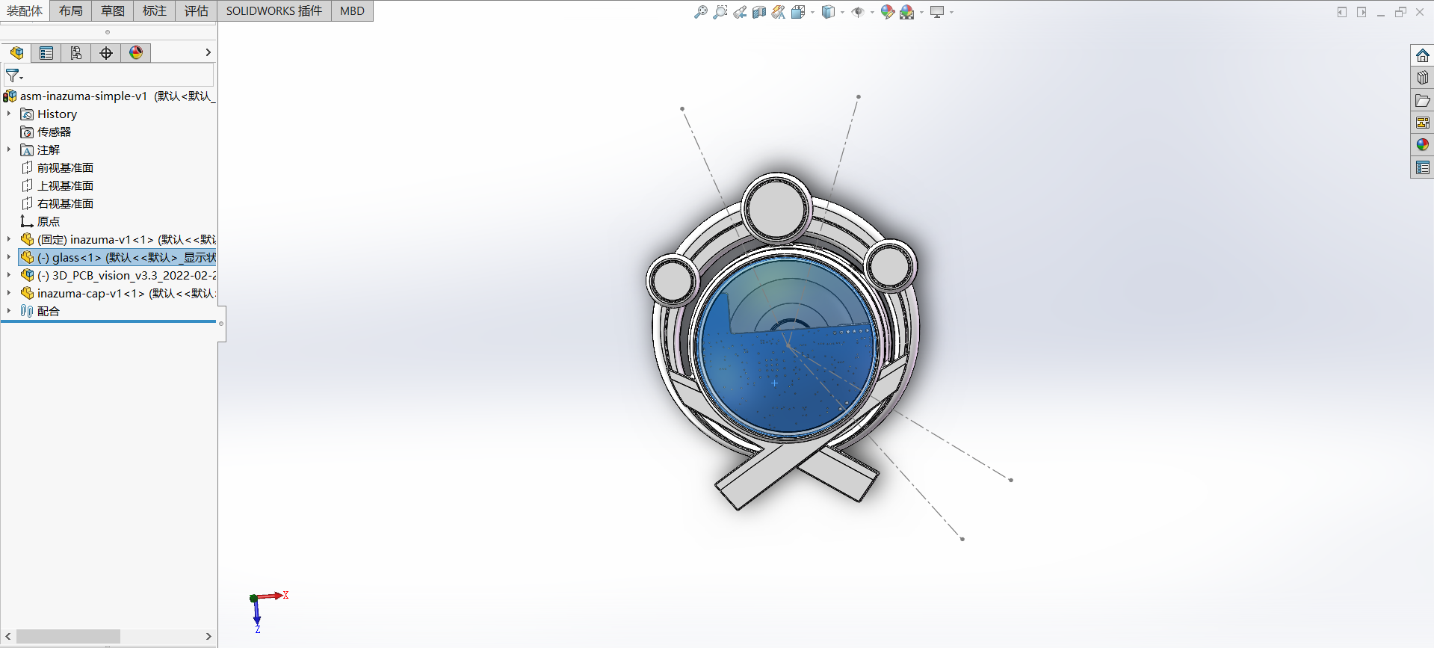Image resolution: width=1434 pixels, height=648 pixels.
Task: Select the 3D_PCB_vision_v3.3 component row
Action: point(118,275)
